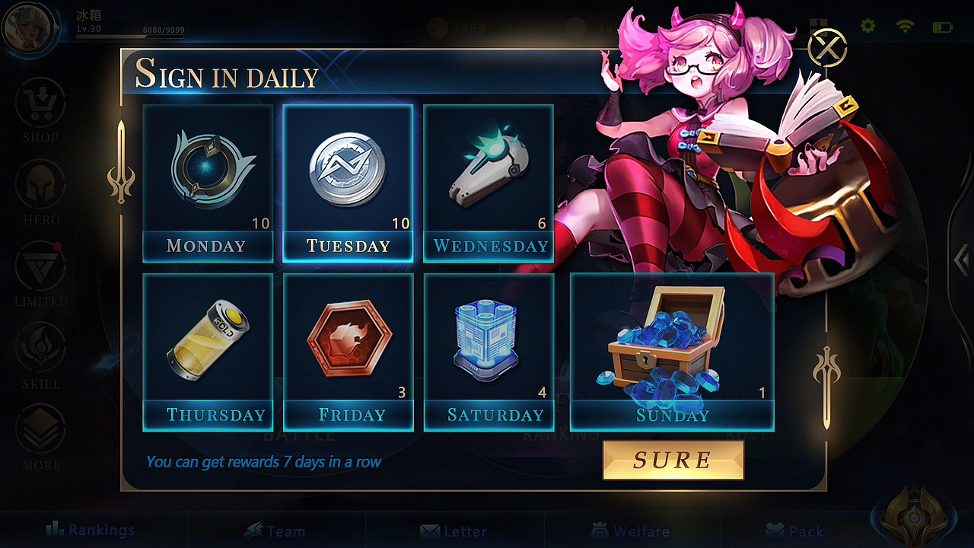Expand the More sidebar option
The image size is (974, 548).
pyautogui.click(x=40, y=438)
